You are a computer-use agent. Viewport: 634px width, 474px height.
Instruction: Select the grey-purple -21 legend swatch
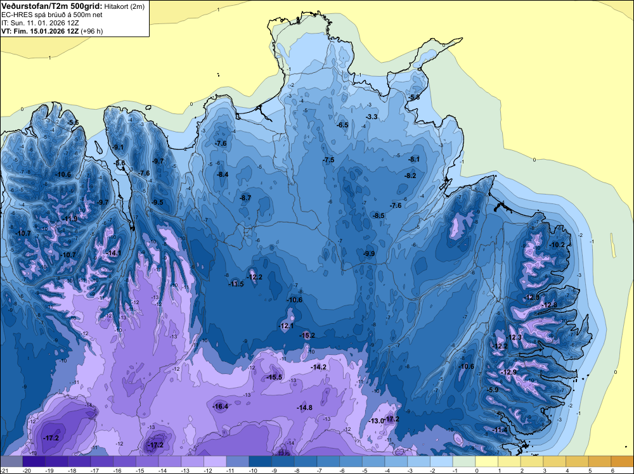[11, 461]
